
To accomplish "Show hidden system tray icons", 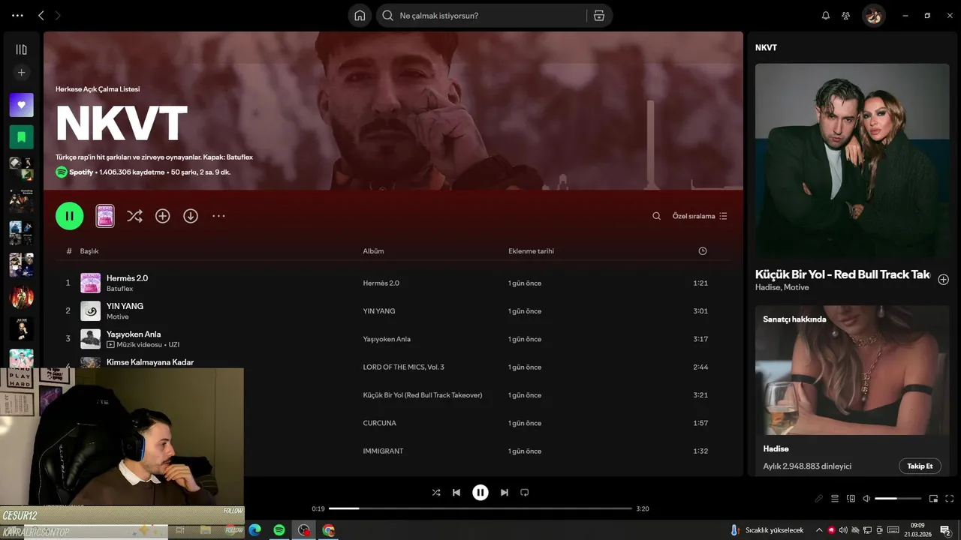I will point(819,530).
